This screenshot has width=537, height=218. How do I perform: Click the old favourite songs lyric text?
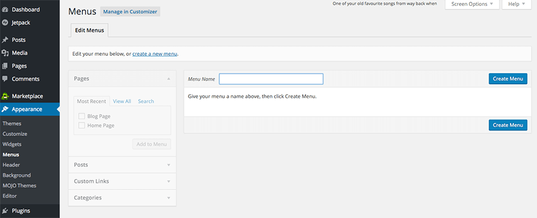(385, 4)
